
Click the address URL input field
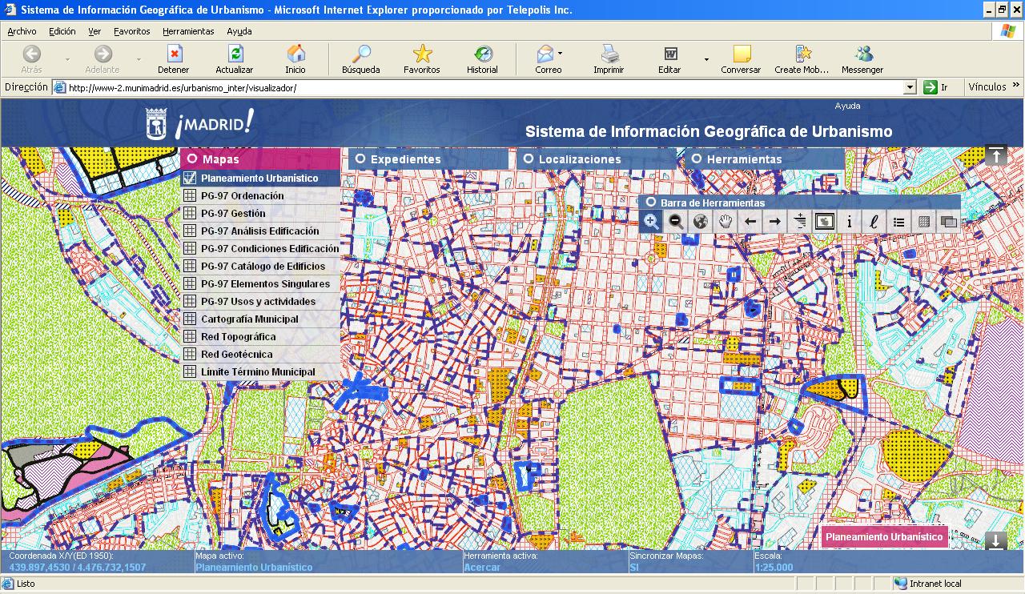480,87
